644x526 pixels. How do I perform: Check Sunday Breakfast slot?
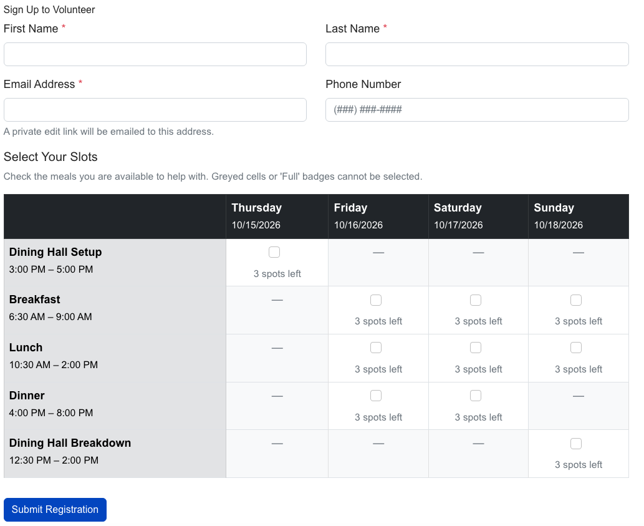point(576,300)
